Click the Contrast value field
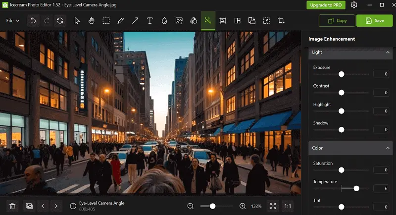The width and height of the screenshot is (396, 215). [381, 93]
